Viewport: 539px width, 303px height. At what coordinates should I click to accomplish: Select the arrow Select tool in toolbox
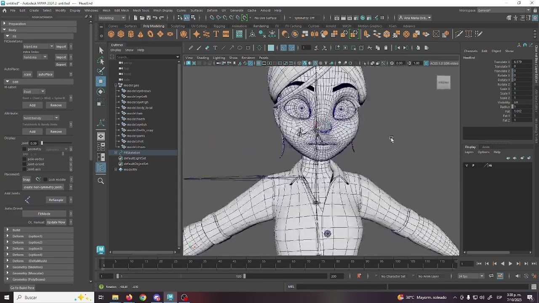coord(101,50)
